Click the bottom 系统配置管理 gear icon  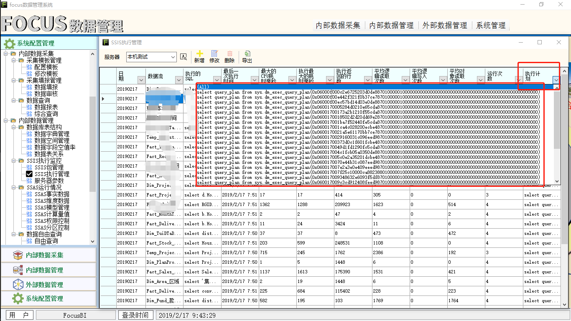click(x=18, y=298)
